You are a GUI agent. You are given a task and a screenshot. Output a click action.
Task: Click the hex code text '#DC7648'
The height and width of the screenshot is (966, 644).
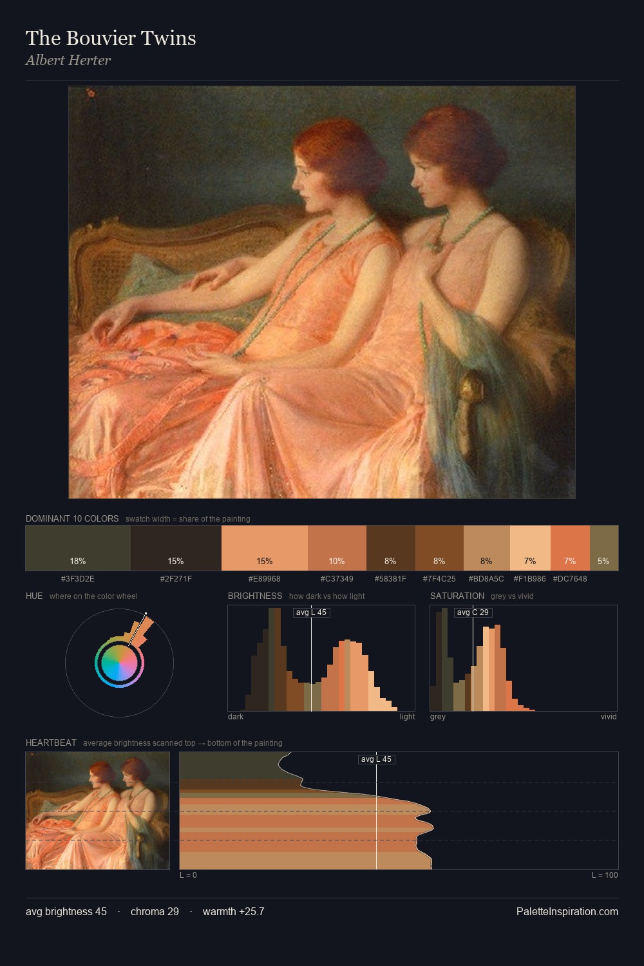pos(570,578)
